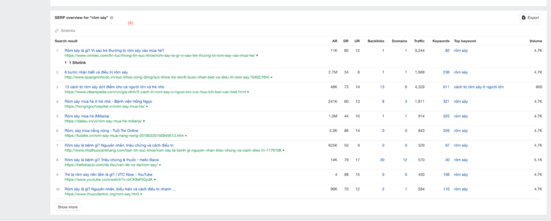551x221 pixels.
Task: Click the Volume column header
Action: click(x=536, y=41)
